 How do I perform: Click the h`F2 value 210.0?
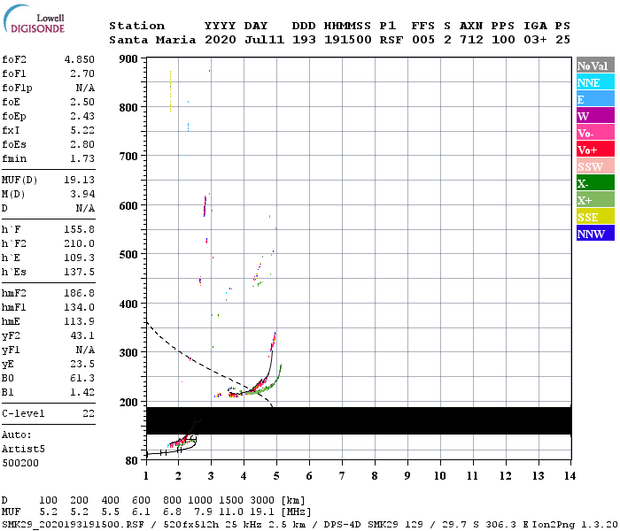point(80,243)
